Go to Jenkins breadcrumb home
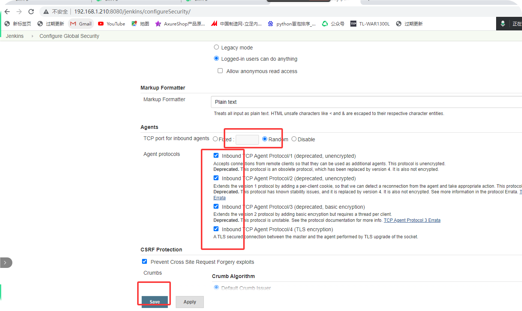522x311 pixels. (15, 36)
